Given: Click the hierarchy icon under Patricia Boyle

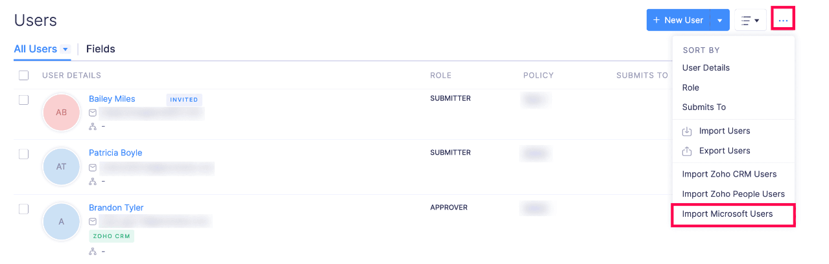Looking at the screenshot, I should (x=93, y=181).
